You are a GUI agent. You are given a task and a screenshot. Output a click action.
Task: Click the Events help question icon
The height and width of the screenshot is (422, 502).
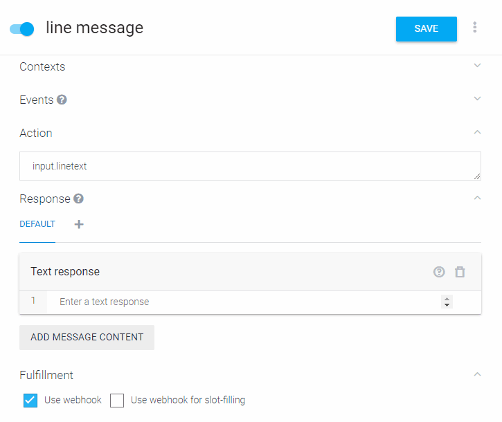point(62,100)
